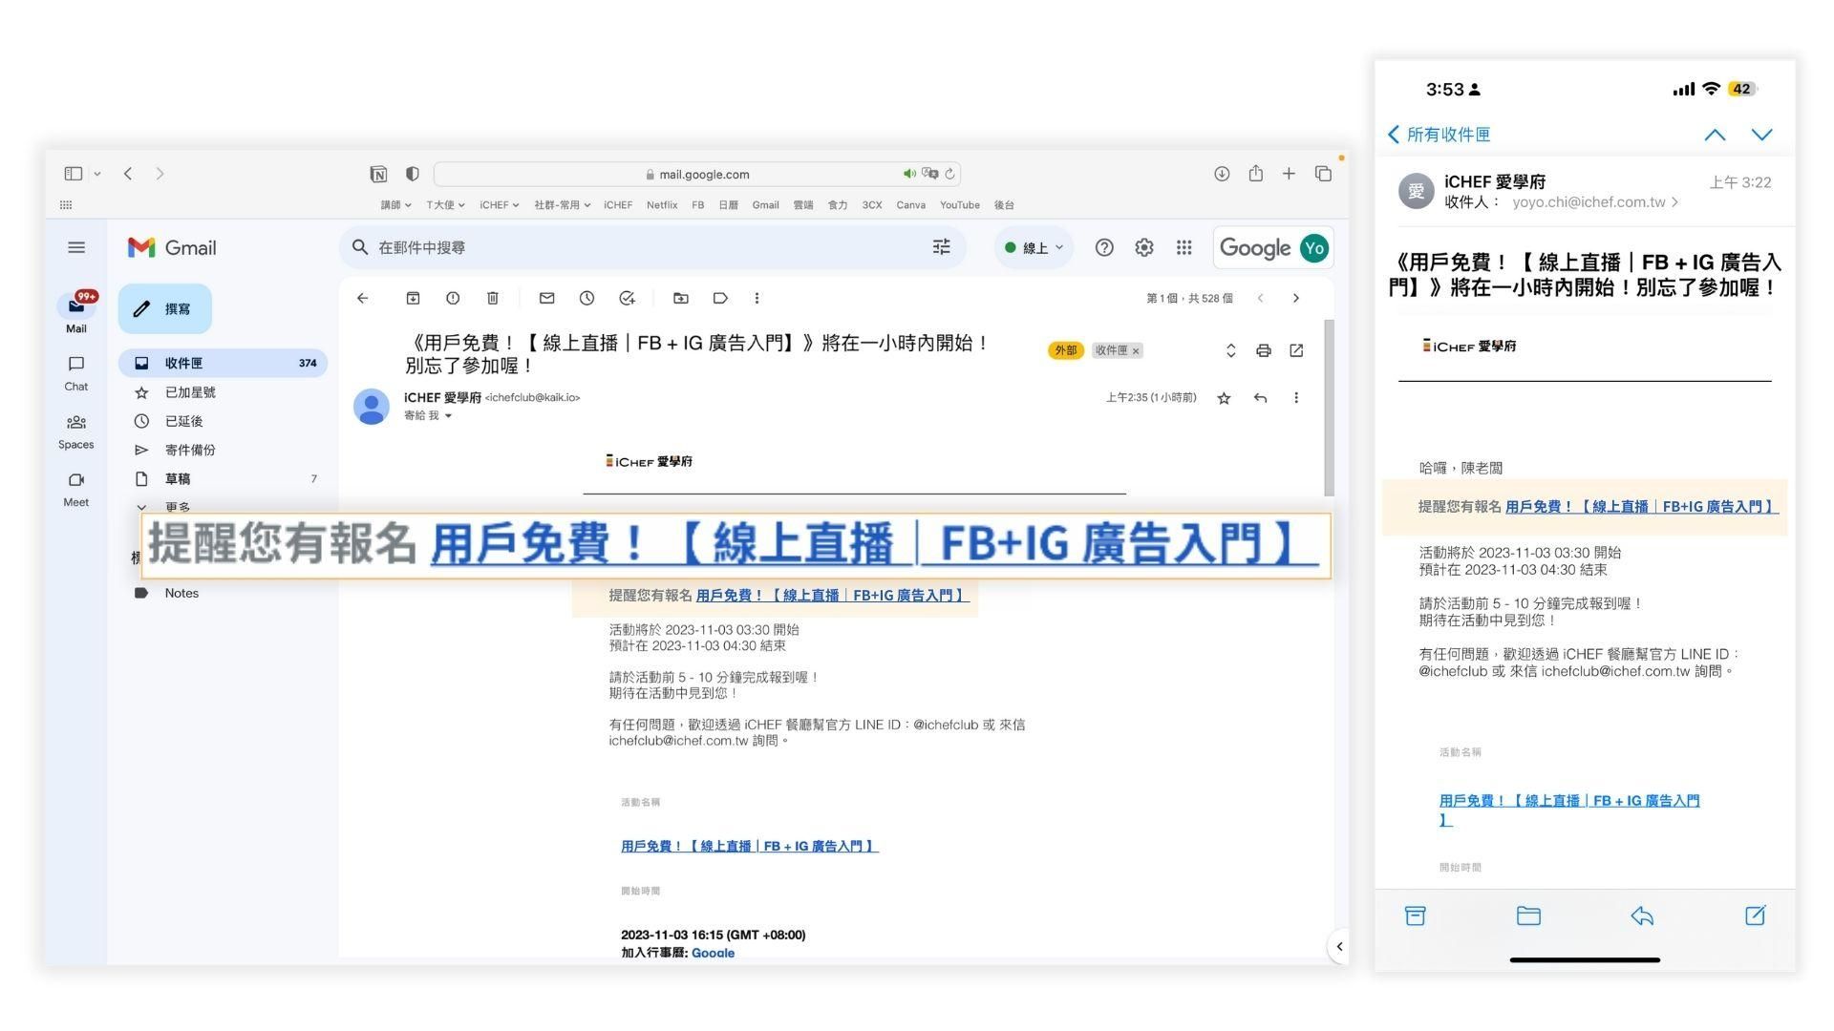This screenshot has width=1834, height=1031.
Task: Print the email with printer icon
Action: [x=1263, y=351]
